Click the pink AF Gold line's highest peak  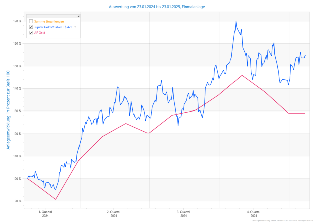(x=242, y=75)
